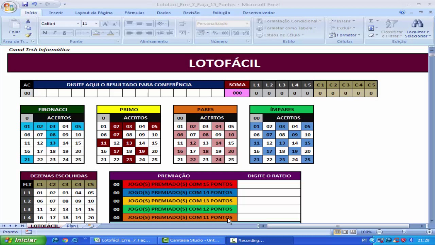
Task: Click the Redo arrow icon
Action: [48, 4]
